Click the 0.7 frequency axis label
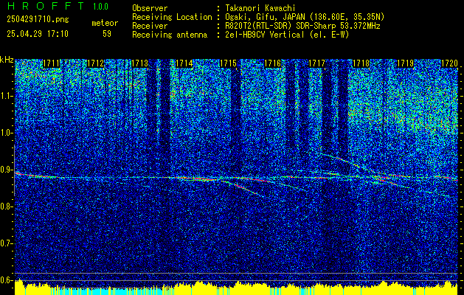464x295 pixels. 6,243
